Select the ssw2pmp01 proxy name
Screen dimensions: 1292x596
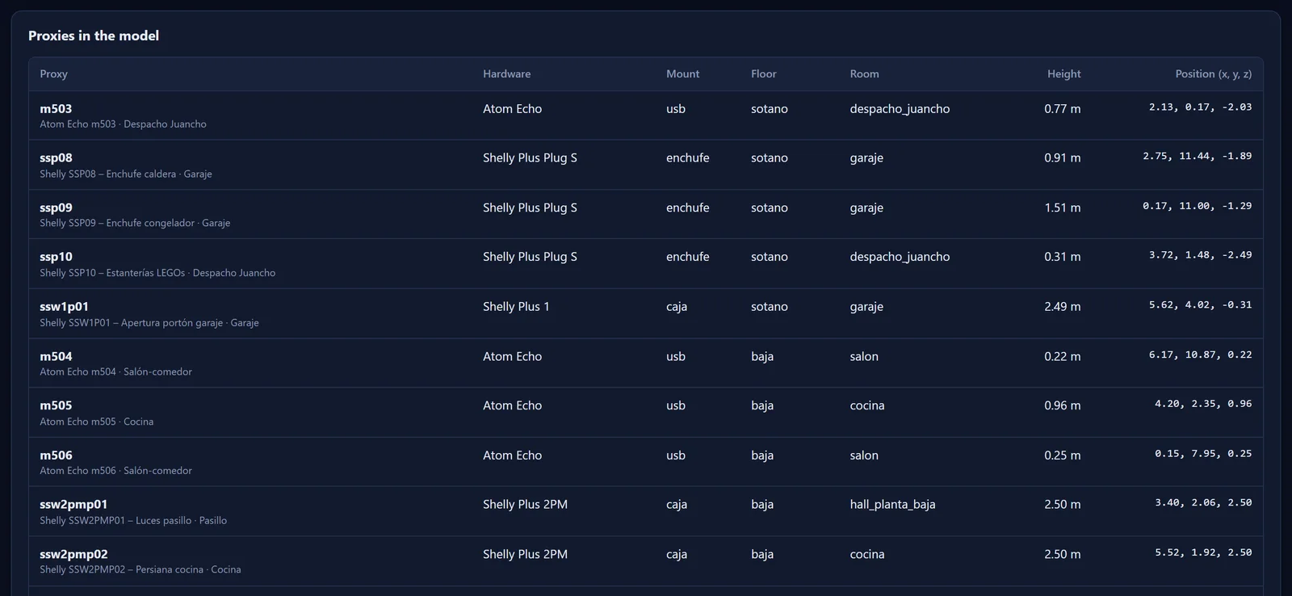pos(73,504)
